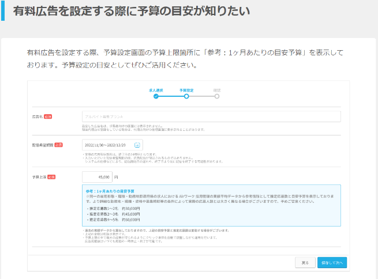The height and width of the screenshot is (279, 378).
Task: Click the grey 確認 step circle
Action: pos(217,96)
